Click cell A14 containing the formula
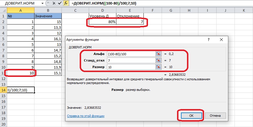 (21, 90)
